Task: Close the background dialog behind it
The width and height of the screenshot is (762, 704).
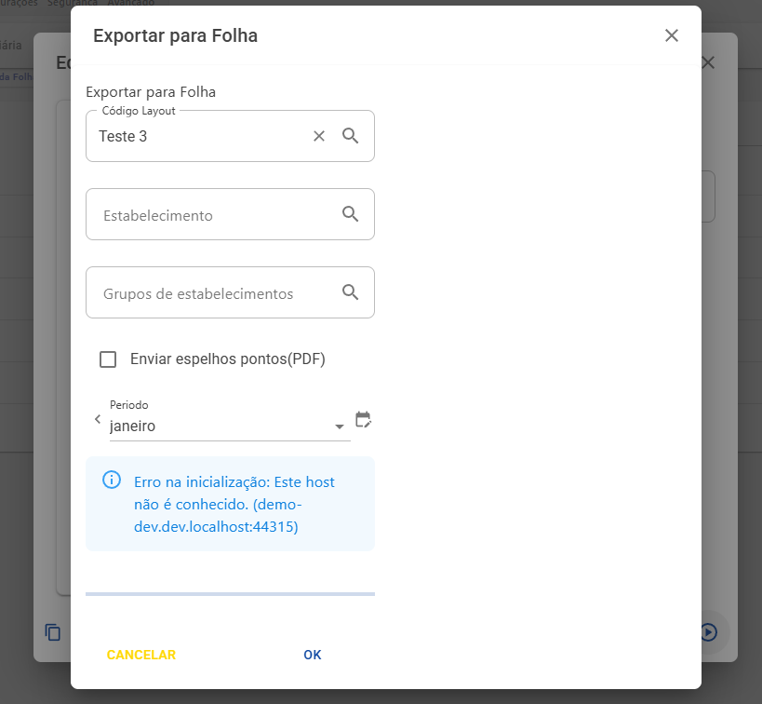Action: pos(709,62)
